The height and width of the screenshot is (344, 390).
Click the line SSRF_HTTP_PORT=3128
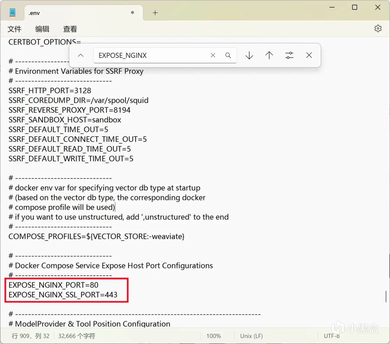point(50,91)
